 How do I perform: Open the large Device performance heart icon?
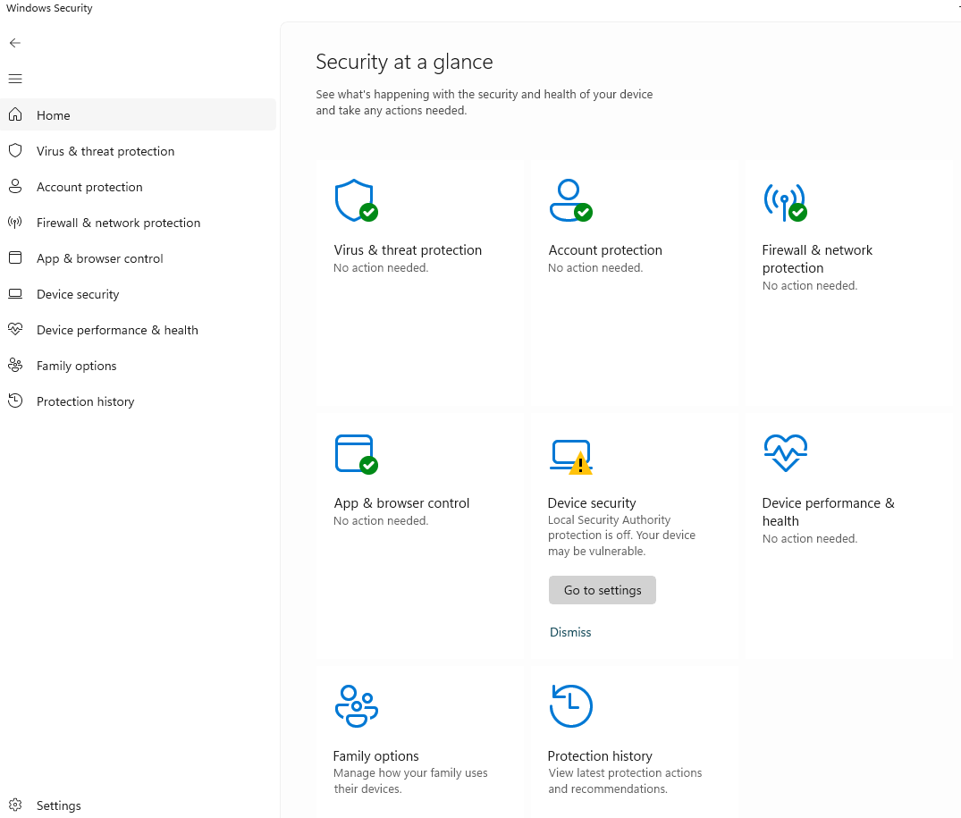(x=785, y=453)
